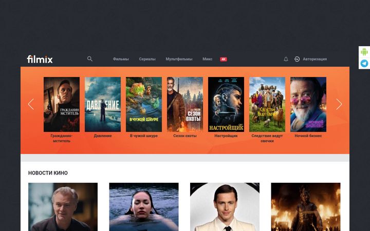Select Ночной бизнес poster
Viewport: 370px width, 231px height.
click(308, 104)
